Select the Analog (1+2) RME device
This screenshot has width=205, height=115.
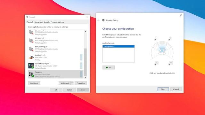(56, 57)
